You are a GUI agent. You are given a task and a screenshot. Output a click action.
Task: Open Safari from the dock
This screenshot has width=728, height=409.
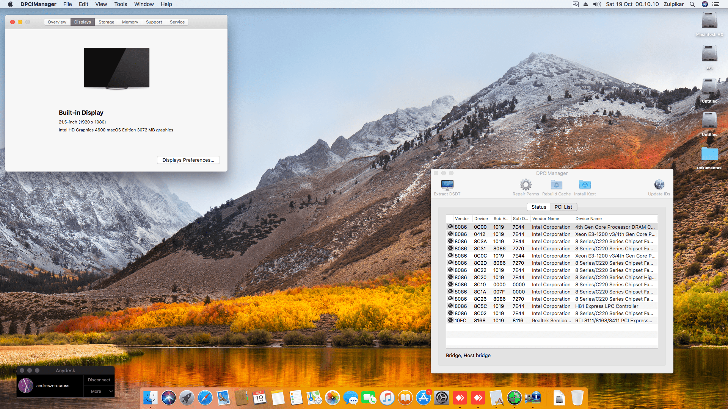pyautogui.click(x=205, y=398)
